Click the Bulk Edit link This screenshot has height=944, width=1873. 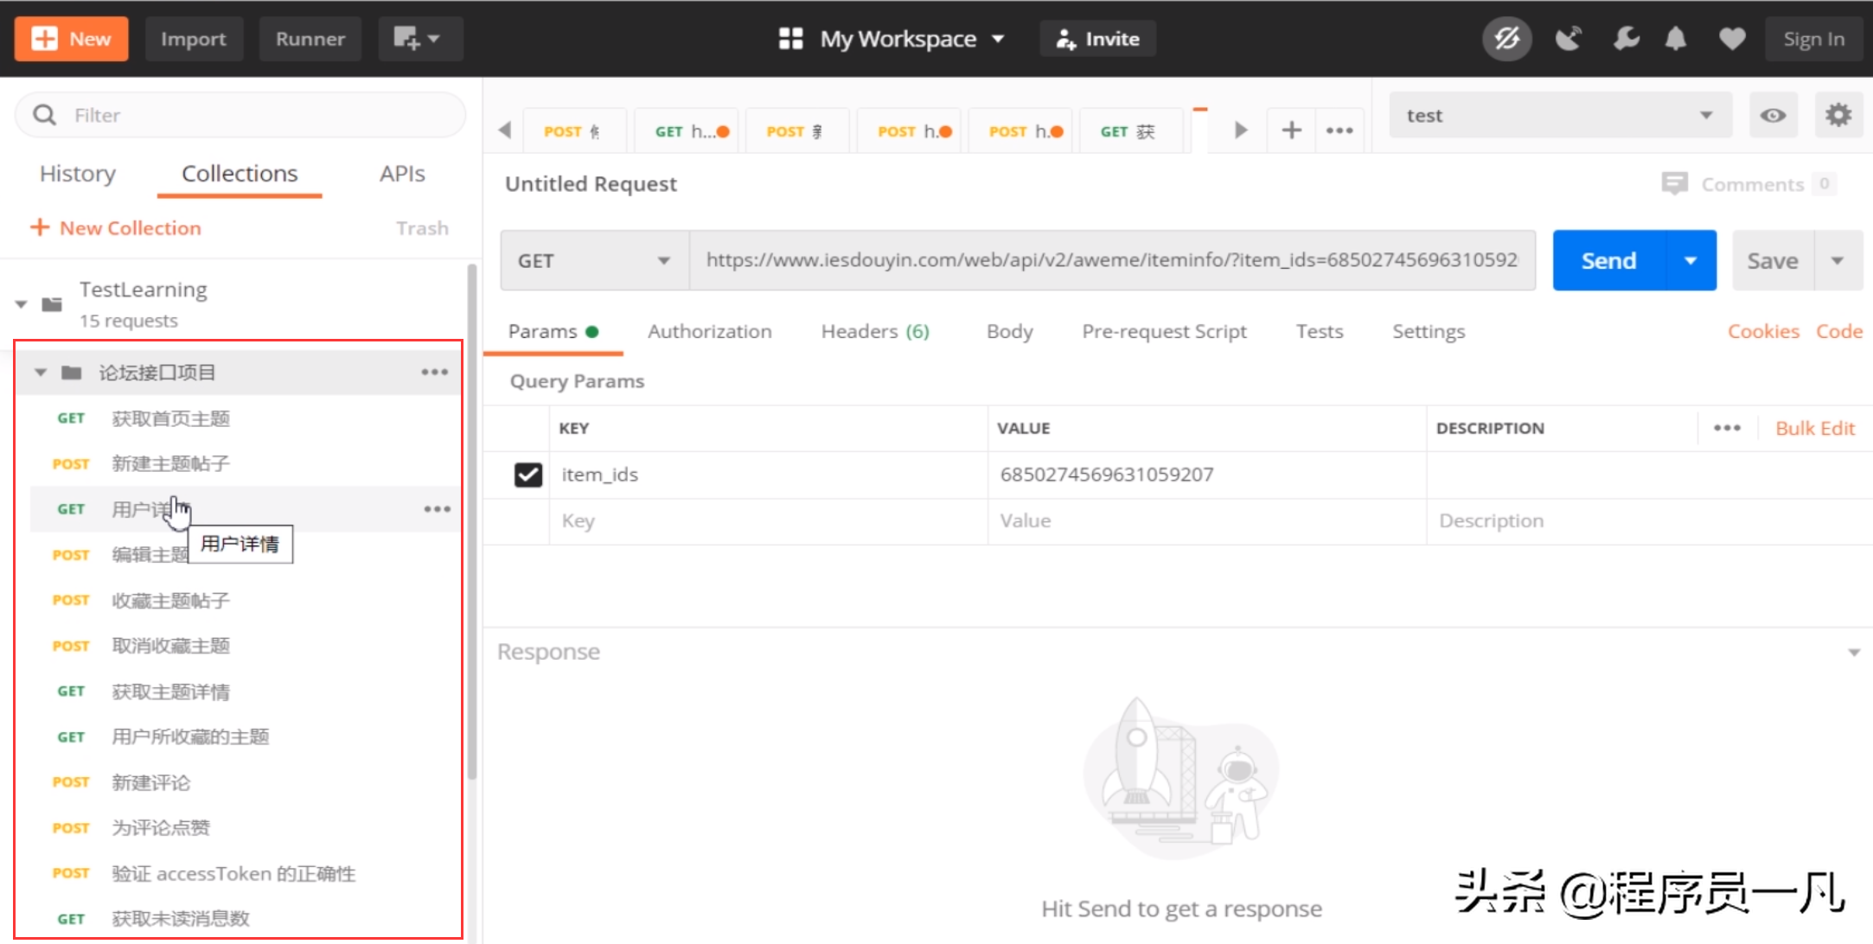1814,428
